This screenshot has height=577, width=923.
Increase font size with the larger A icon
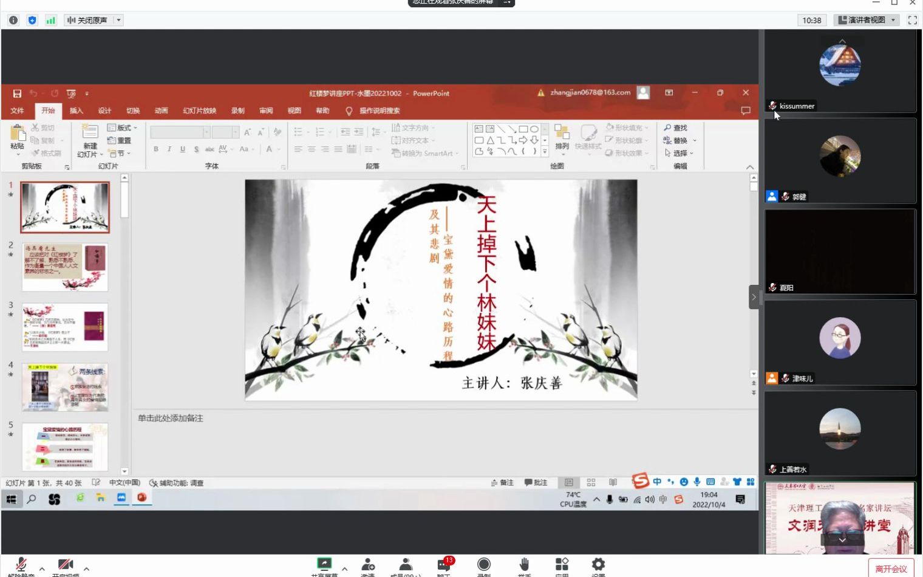point(247,132)
